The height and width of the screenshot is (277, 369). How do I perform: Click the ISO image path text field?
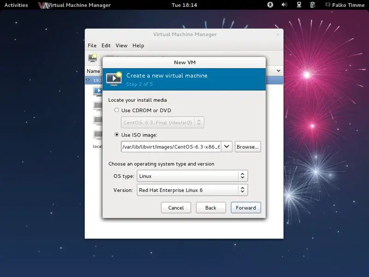click(171, 147)
